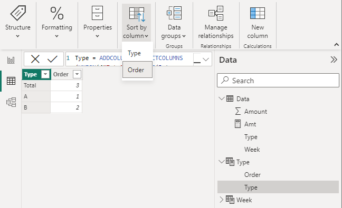Screen dimensions: 342x208
Task: Open the Formatting ribbon group
Action: [57, 22]
